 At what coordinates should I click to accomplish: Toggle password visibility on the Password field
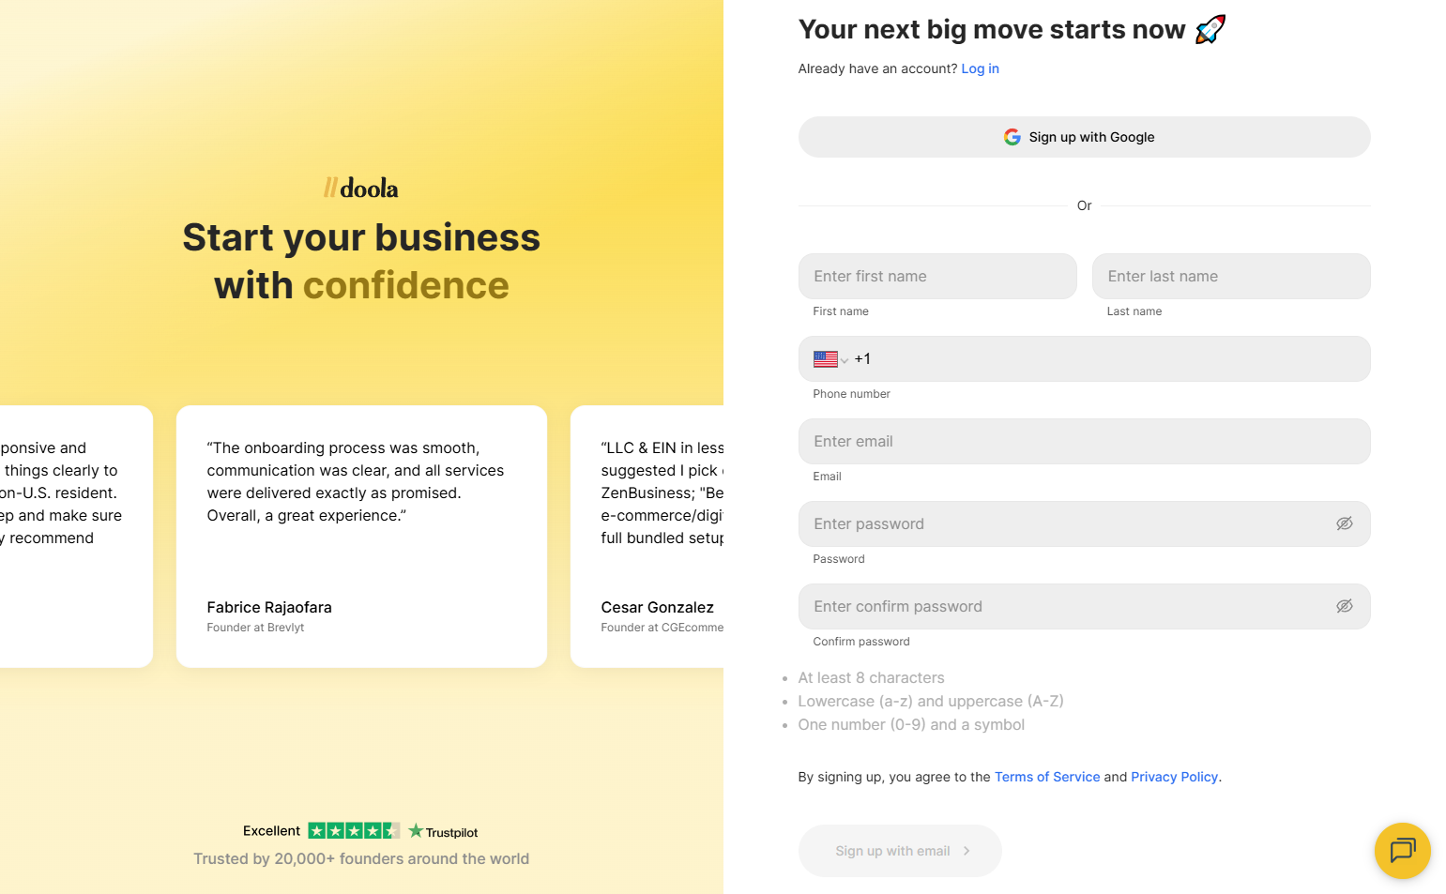click(x=1345, y=523)
